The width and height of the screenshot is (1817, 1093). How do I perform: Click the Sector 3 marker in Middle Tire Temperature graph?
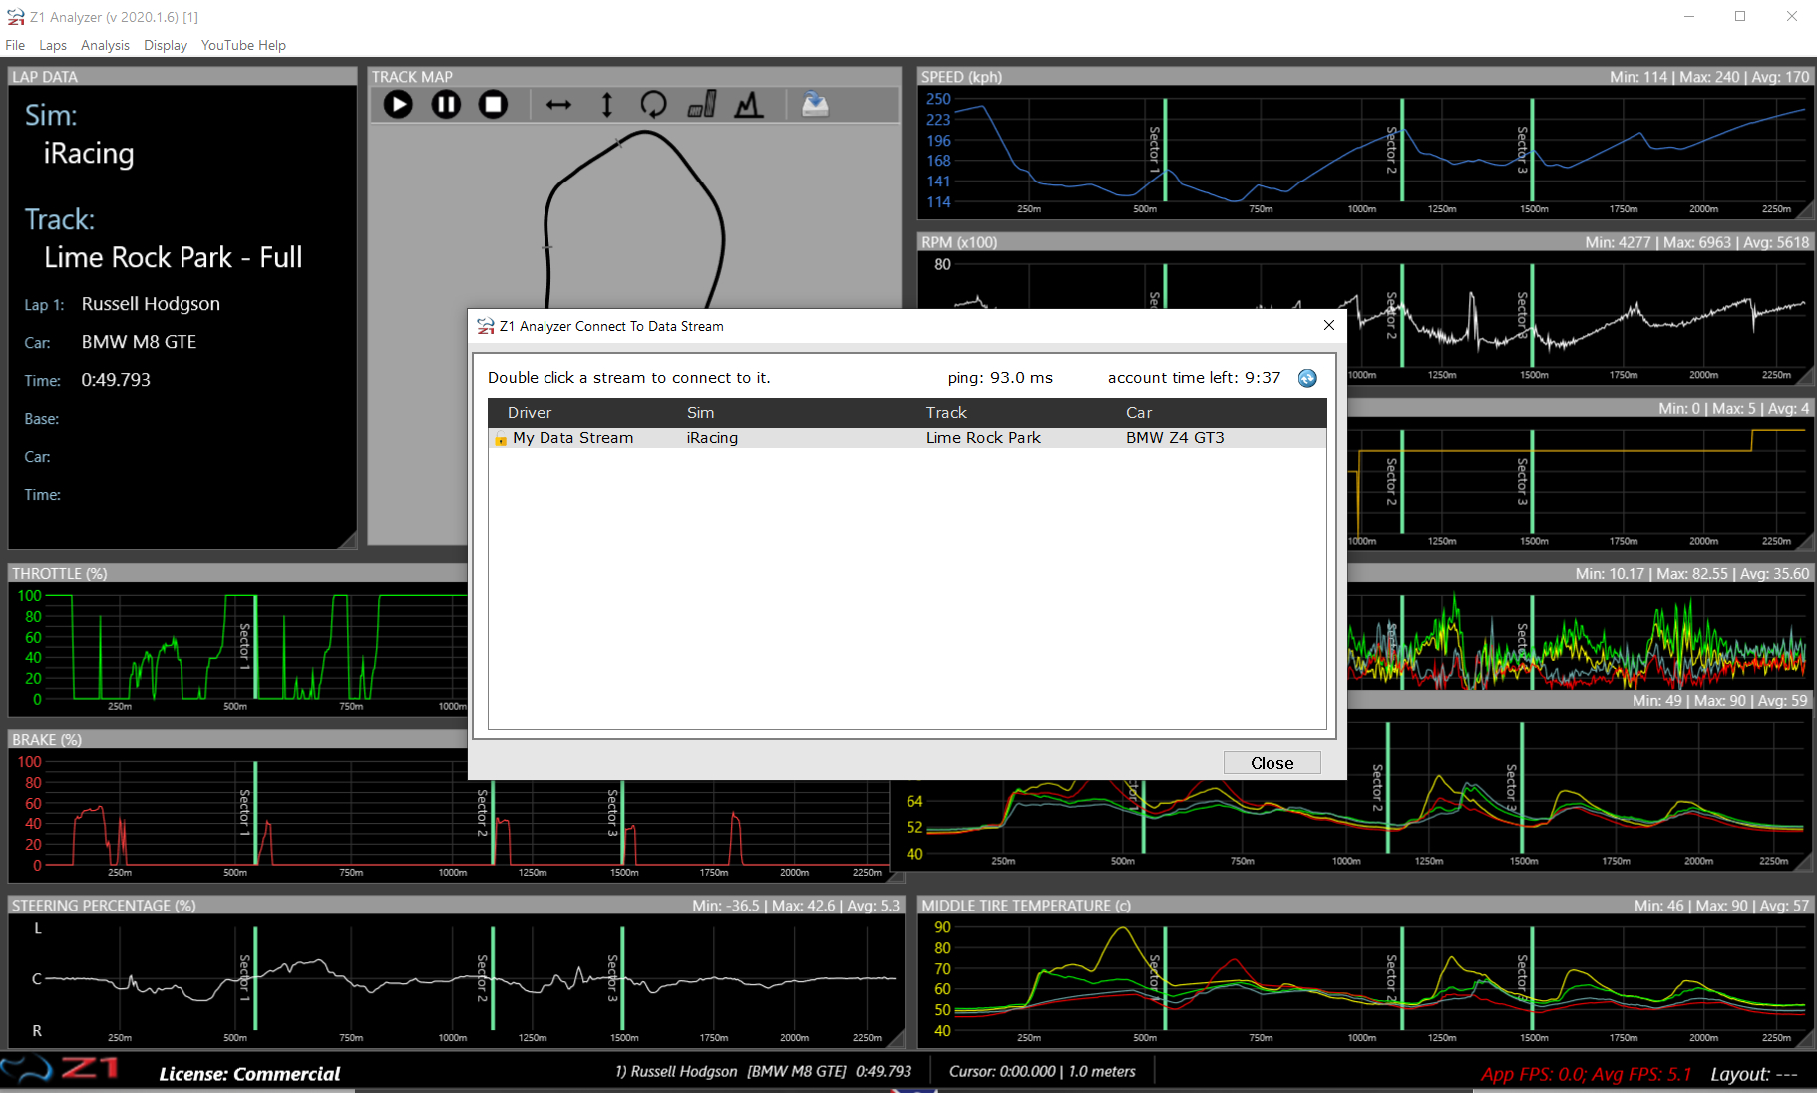point(1531,978)
